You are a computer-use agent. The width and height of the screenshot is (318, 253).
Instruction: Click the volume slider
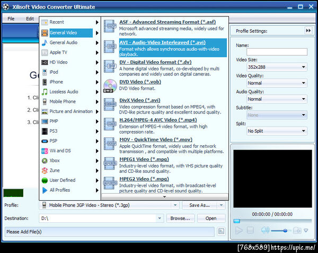coord(281,230)
